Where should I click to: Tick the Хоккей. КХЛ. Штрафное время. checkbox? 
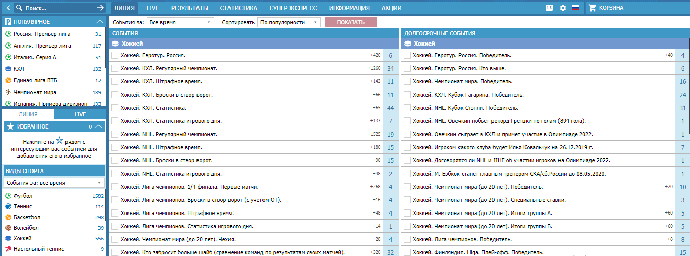115,81
